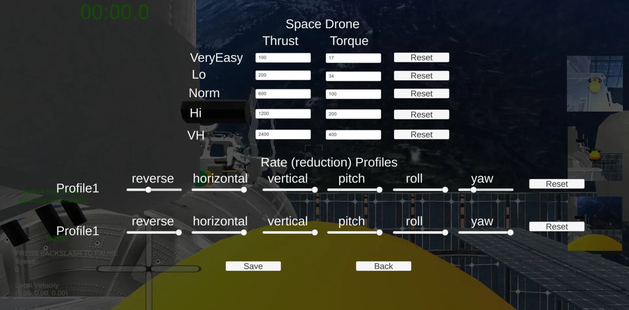Click the lower Profile1 reverse slider handle
Screen dimensions: 629x310
(179, 233)
